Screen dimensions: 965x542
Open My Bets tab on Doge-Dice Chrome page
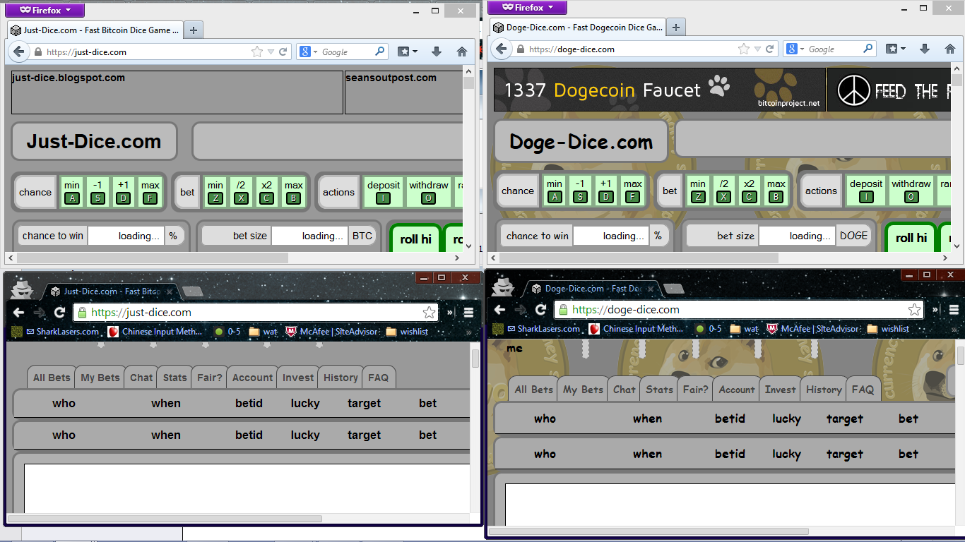(583, 390)
